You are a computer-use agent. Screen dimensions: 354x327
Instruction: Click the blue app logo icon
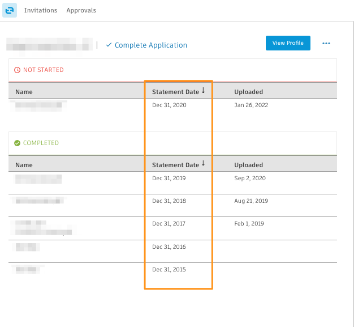point(10,10)
